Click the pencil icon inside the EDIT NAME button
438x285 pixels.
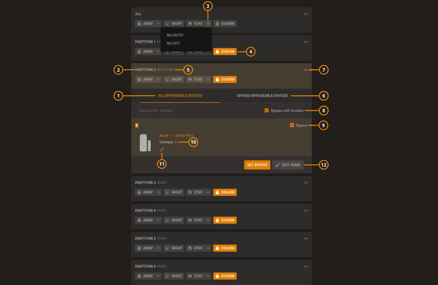coord(278,165)
